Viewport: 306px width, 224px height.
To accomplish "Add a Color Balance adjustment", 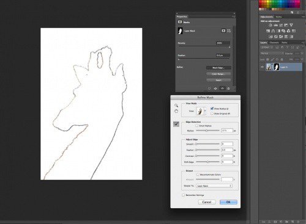I will [273, 31].
